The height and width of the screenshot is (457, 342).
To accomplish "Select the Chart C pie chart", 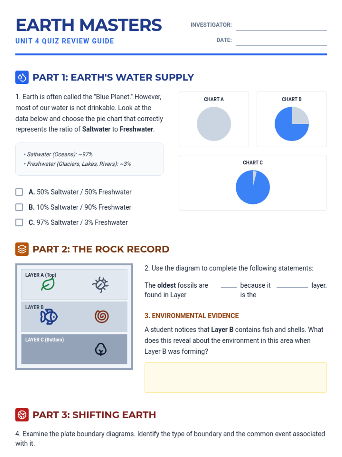I will tap(253, 187).
